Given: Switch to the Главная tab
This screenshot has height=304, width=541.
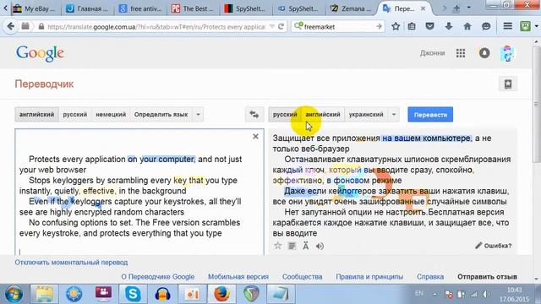Looking at the screenshot, I should (x=87, y=8).
